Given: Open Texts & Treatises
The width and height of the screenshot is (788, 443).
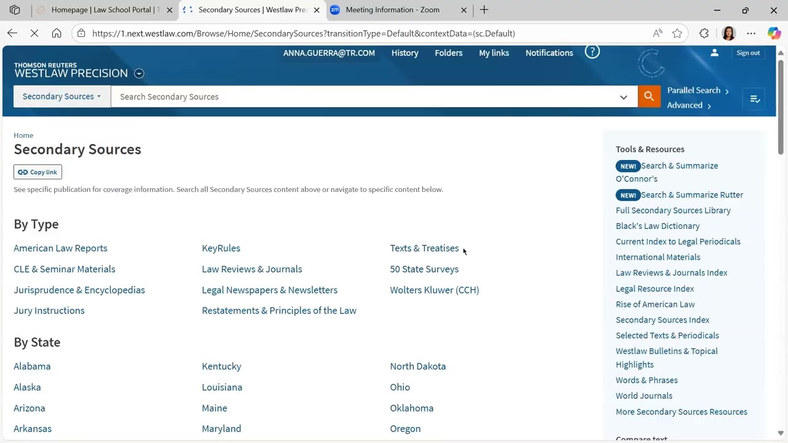Looking at the screenshot, I should click(x=424, y=248).
